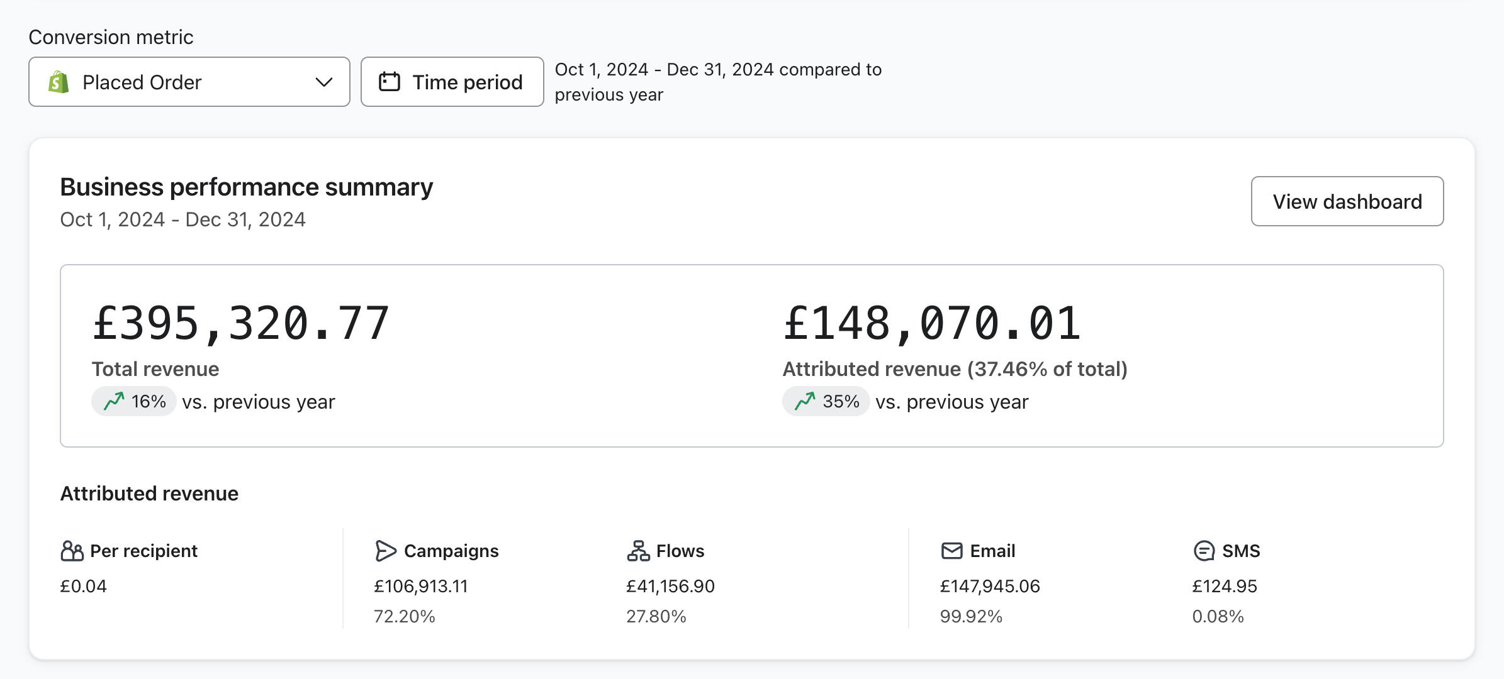Open the Time period selector

tap(452, 82)
